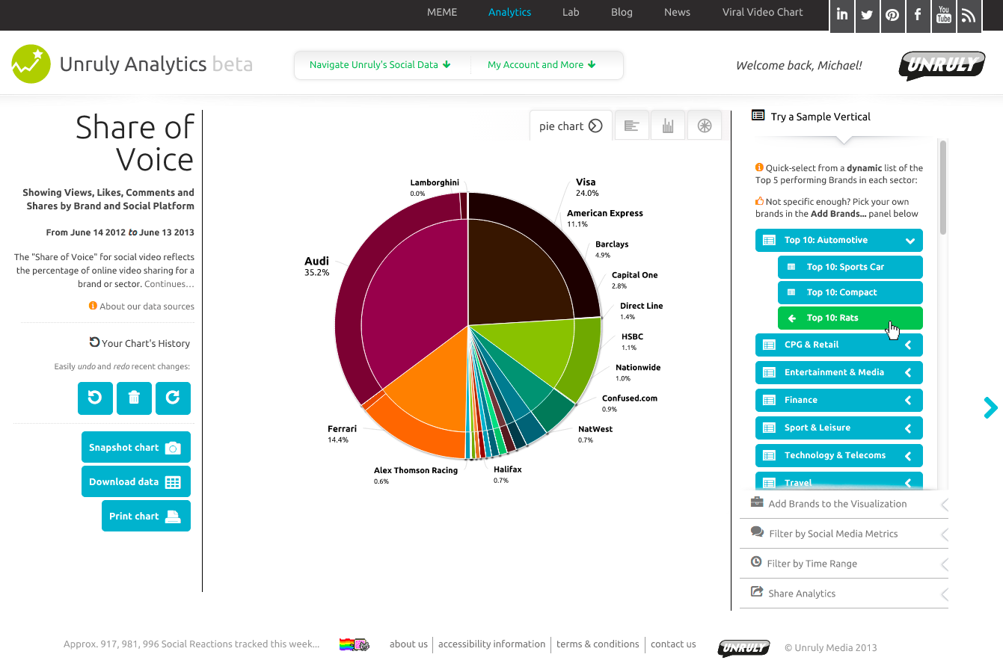Click the Barclays 4.9% chart label
Viewport: 1003px width, 672px height.
pyautogui.click(x=612, y=250)
